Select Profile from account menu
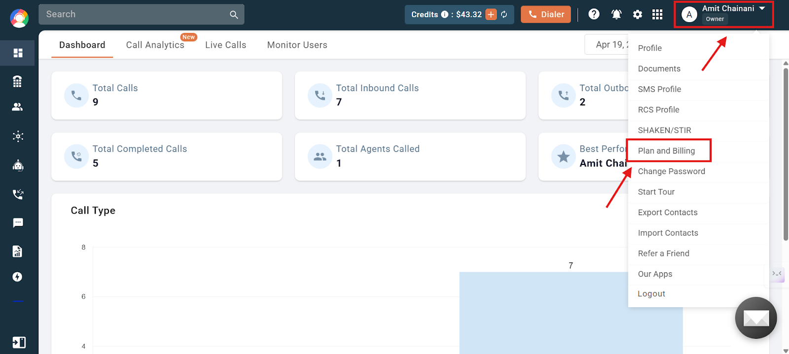The image size is (789, 354). pyautogui.click(x=698, y=48)
